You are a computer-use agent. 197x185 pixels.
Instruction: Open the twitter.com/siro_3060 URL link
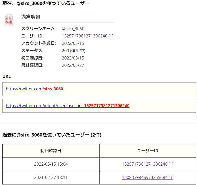(34, 89)
